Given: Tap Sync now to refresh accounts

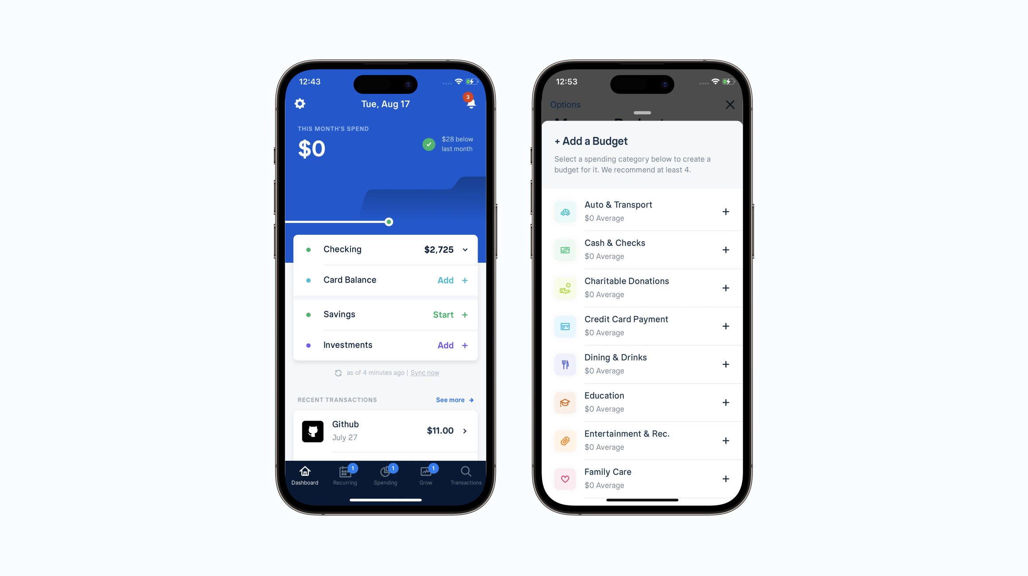Looking at the screenshot, I should click(x=425, y=372).
